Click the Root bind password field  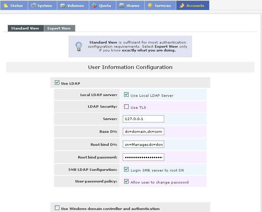[x=143, y=157]
